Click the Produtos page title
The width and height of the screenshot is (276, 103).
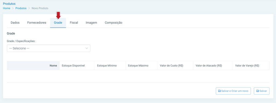[9, 4]
